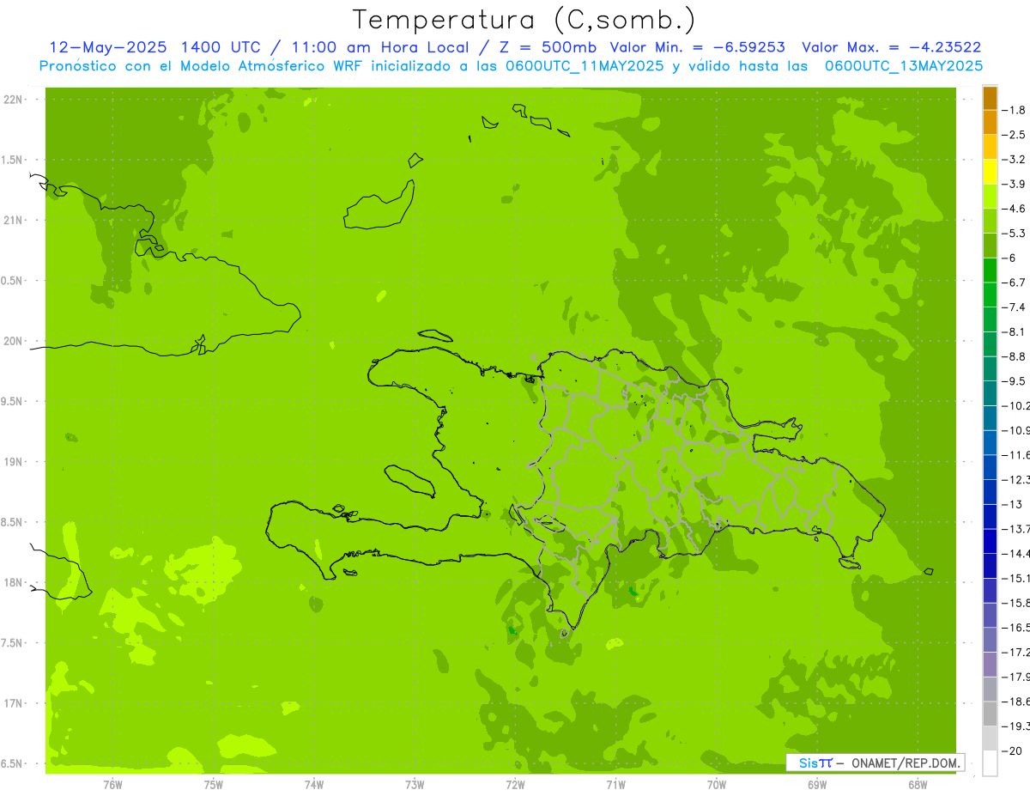This screenshot has width=1030, height=796.
Task: Pick the yellow swatch between -3.2 and -3.9
Action: tap(990, 171)
